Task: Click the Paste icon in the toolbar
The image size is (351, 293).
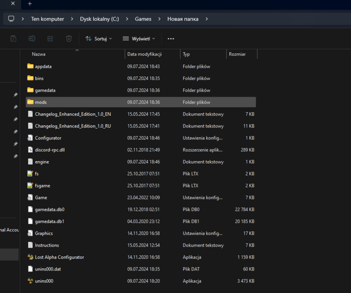Action: [14, 38]
